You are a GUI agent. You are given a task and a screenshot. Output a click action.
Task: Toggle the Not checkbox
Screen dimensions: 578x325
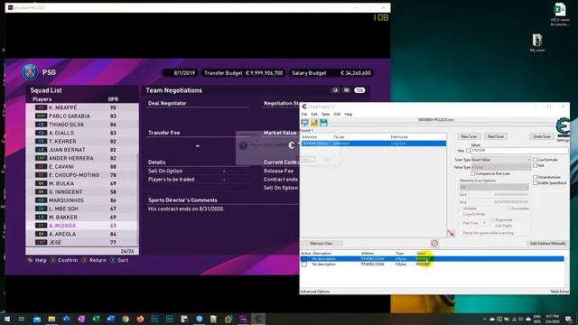535,165
